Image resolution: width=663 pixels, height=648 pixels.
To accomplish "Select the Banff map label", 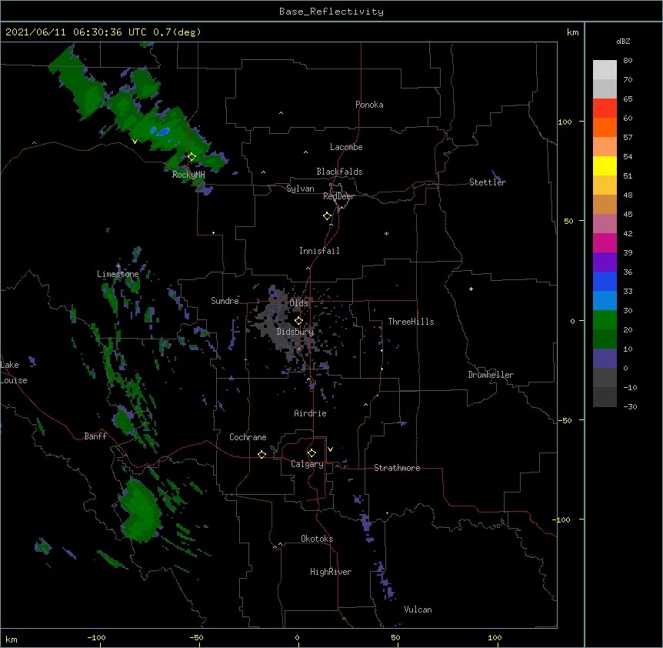I will pos(95,436).
